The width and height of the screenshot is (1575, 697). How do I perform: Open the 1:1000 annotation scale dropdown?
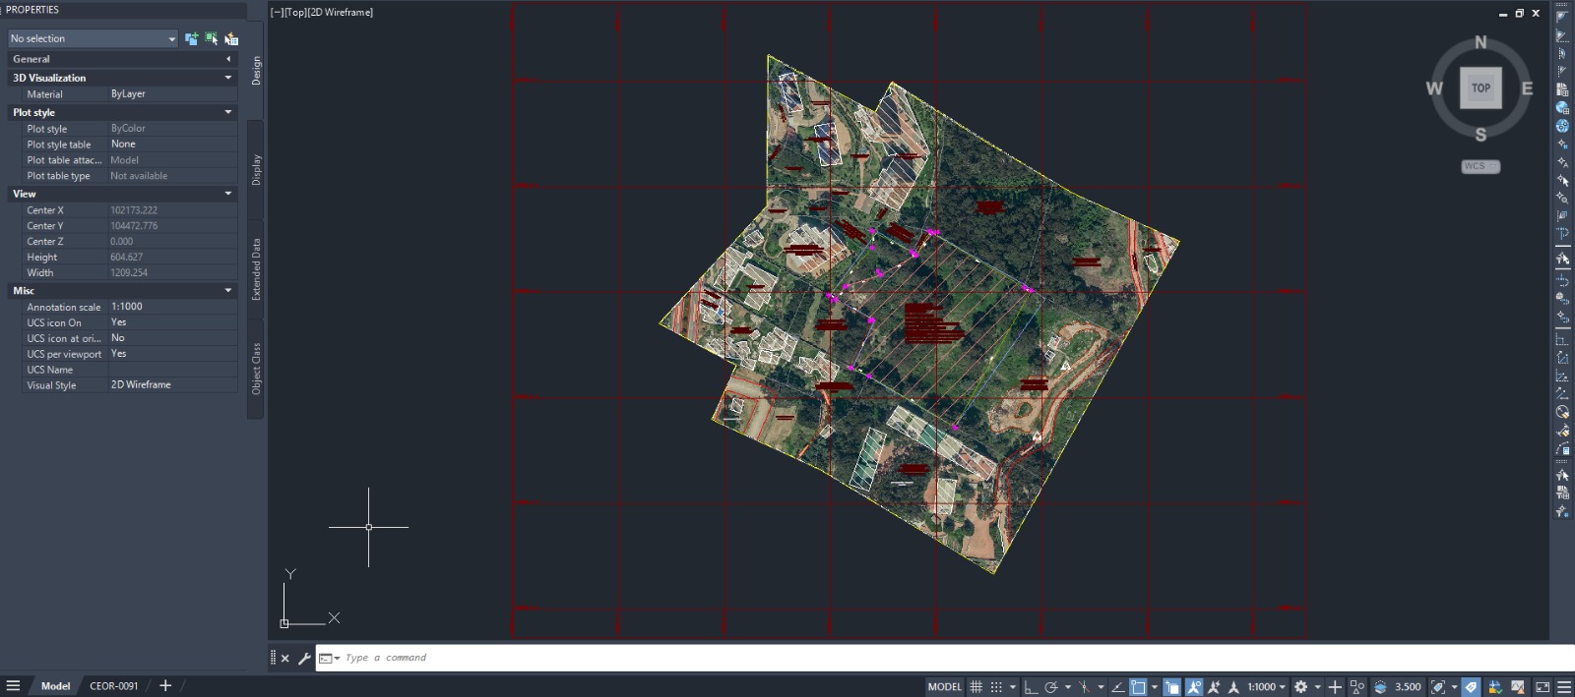click(x=1266, y=687)
